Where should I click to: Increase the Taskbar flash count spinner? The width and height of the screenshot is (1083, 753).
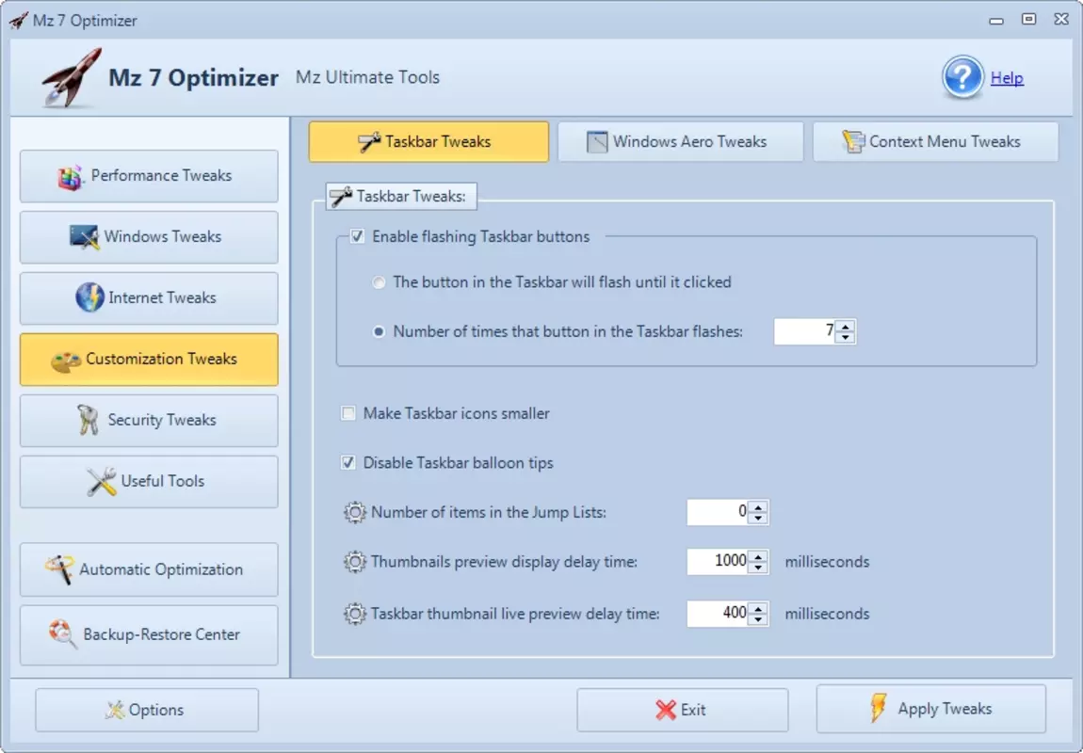point(846,326)
